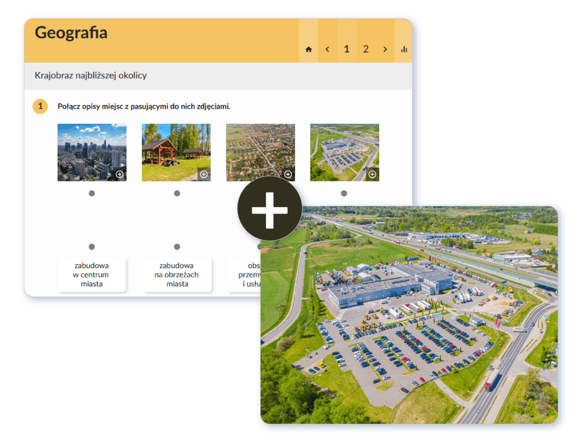This screenshot has height=442, width=582.
Task: Open exercise page 2
Action: [366, 49]
